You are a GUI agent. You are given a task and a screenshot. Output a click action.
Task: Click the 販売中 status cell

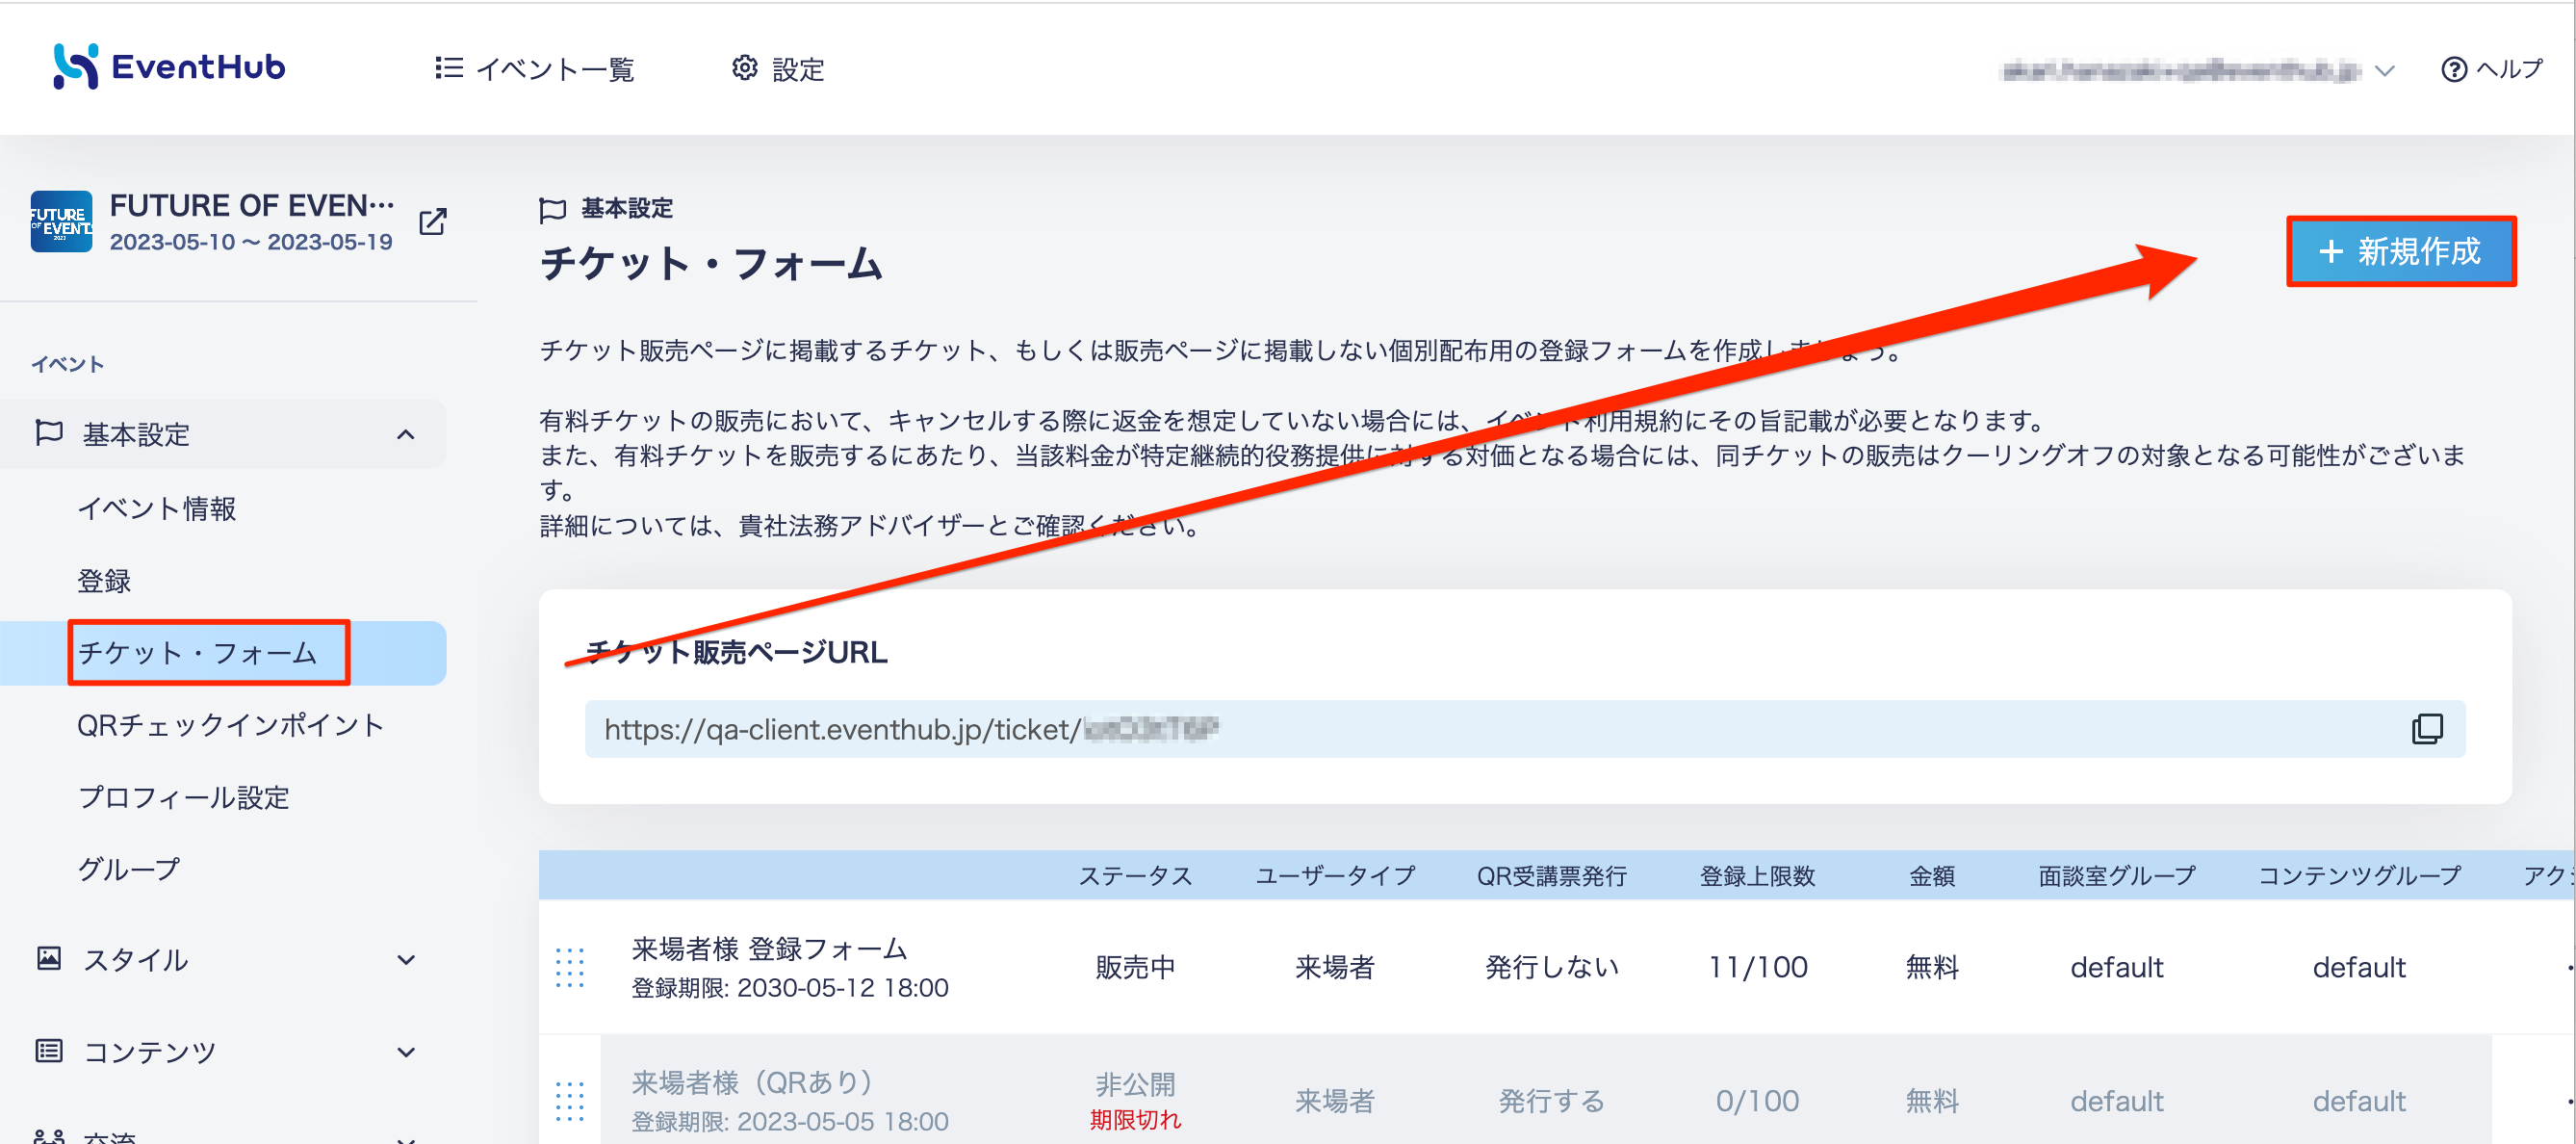pyautogui.click(x=1135, y=967)
